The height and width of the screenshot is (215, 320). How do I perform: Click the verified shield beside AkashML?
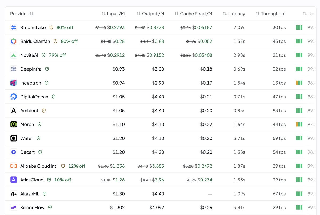[45, 193]
